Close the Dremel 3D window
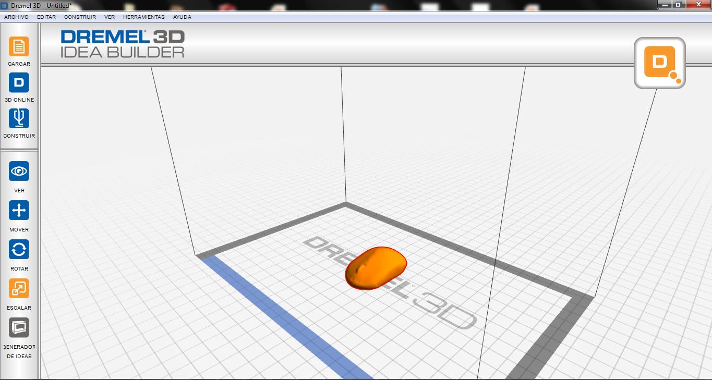This screenshot has height=380, width=712. pyautogui.click(x=698, y=4)
